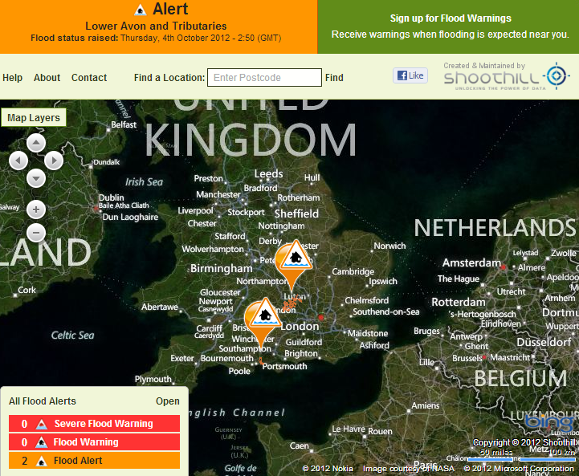Click the All Flood Alerts heading
This screenshot has height=476, width=579.
tap(43, 401)
